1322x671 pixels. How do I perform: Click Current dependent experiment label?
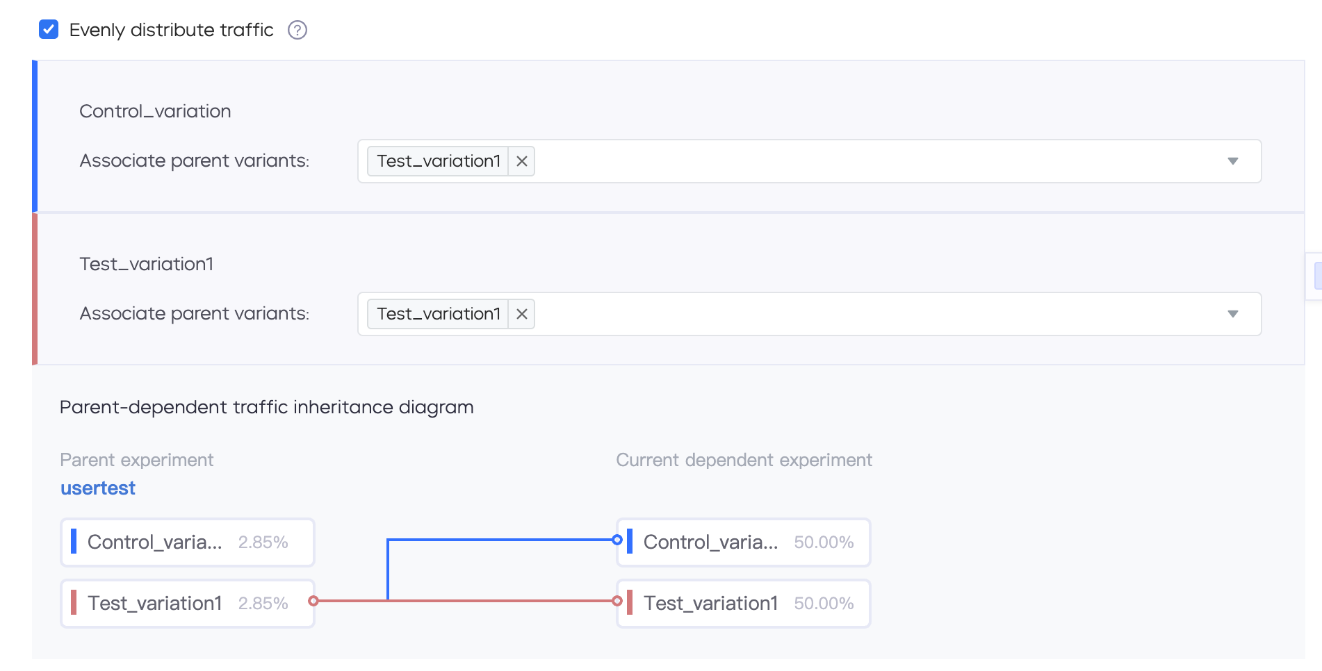[744, 460]
